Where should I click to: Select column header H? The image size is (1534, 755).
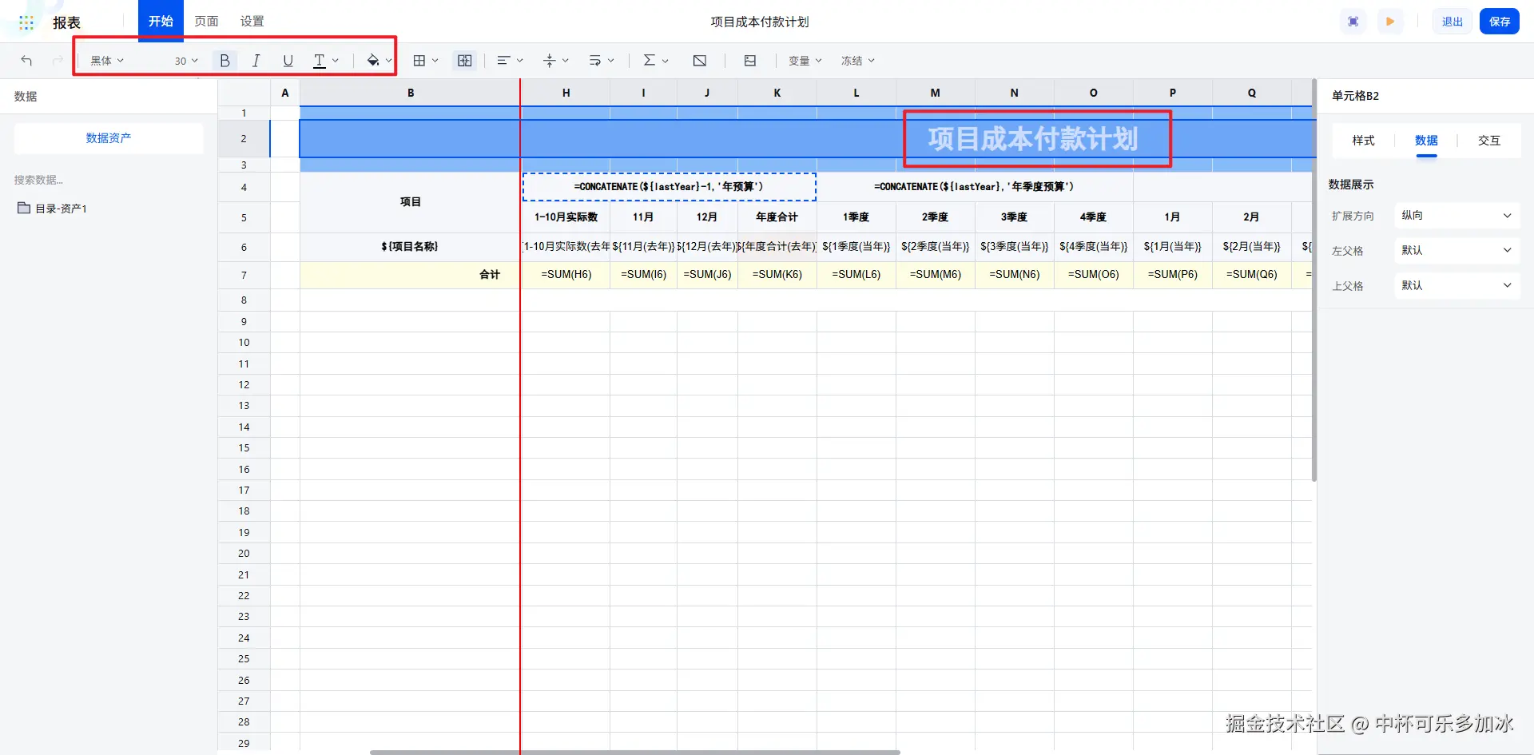[566, 93]
